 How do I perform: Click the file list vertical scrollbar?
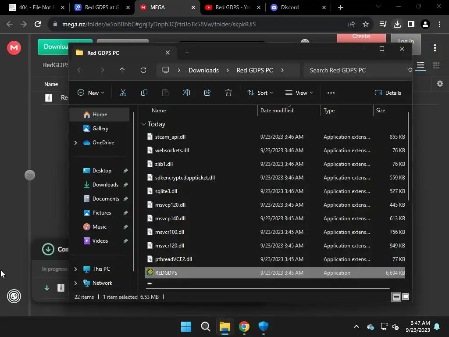click(x=408, y=157)
